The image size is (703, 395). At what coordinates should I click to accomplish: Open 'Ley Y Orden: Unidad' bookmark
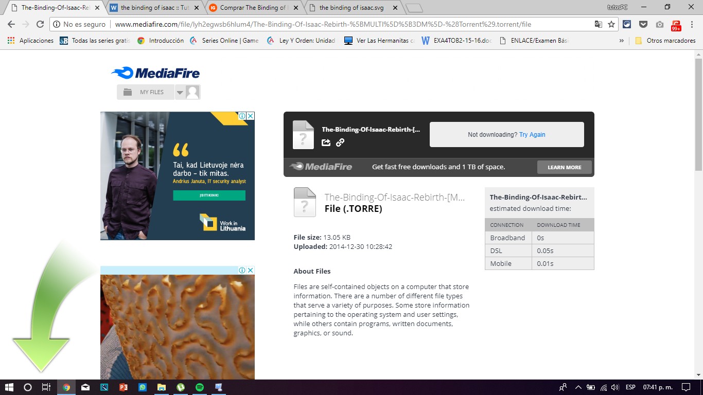pos(302,41)
